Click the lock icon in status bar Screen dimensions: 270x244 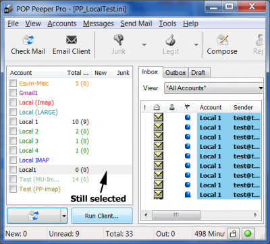233,234
